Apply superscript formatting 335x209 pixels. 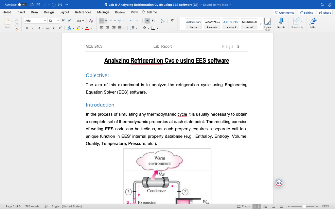click(x=60, y=28)
